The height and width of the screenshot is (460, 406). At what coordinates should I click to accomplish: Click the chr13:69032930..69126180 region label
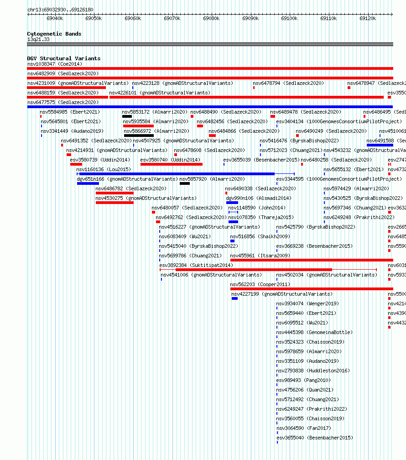pyautogui.click(x=60, y=10)
